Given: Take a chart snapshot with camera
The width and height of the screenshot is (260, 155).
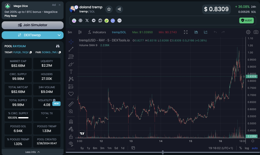Looking at the screenshot, I should (256, 32).
